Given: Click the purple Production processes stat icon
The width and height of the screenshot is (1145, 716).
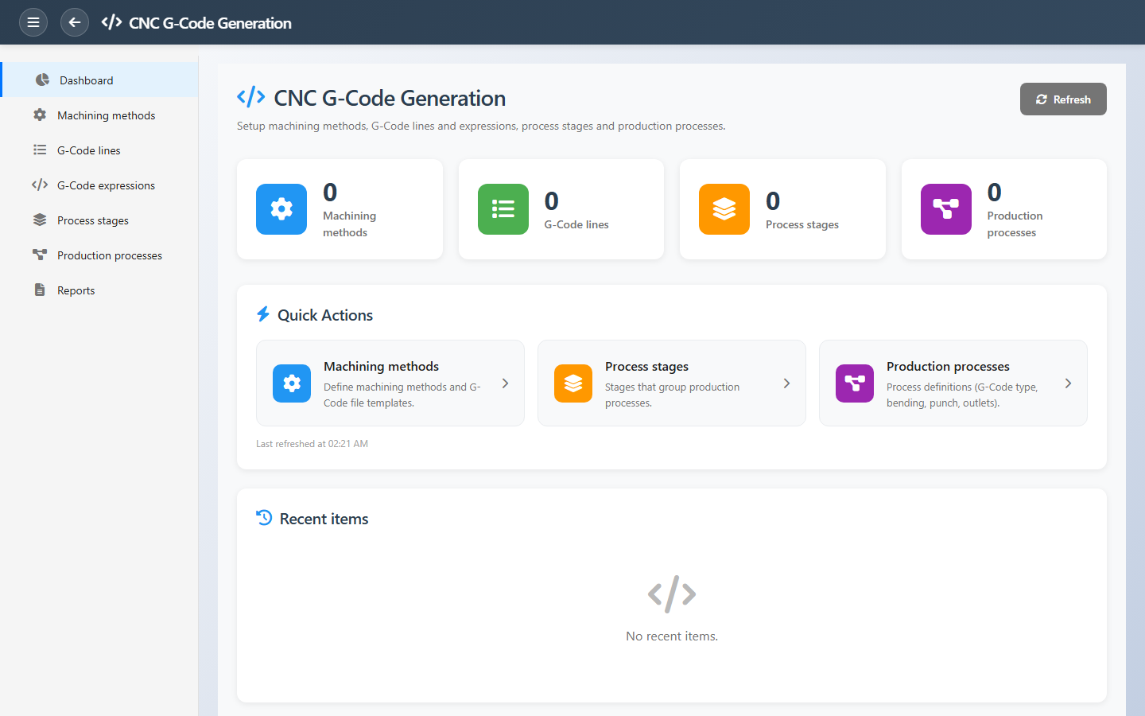Looking at the screenshot, I should [945, 209].
